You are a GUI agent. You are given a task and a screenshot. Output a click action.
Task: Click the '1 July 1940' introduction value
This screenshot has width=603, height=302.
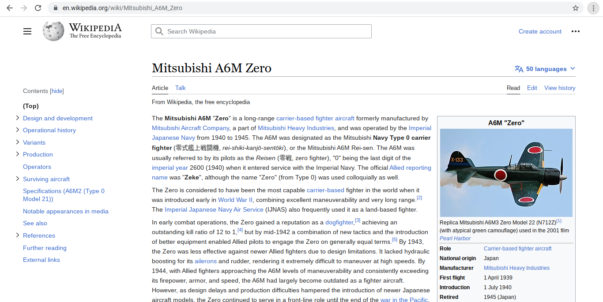pos(497,287)
